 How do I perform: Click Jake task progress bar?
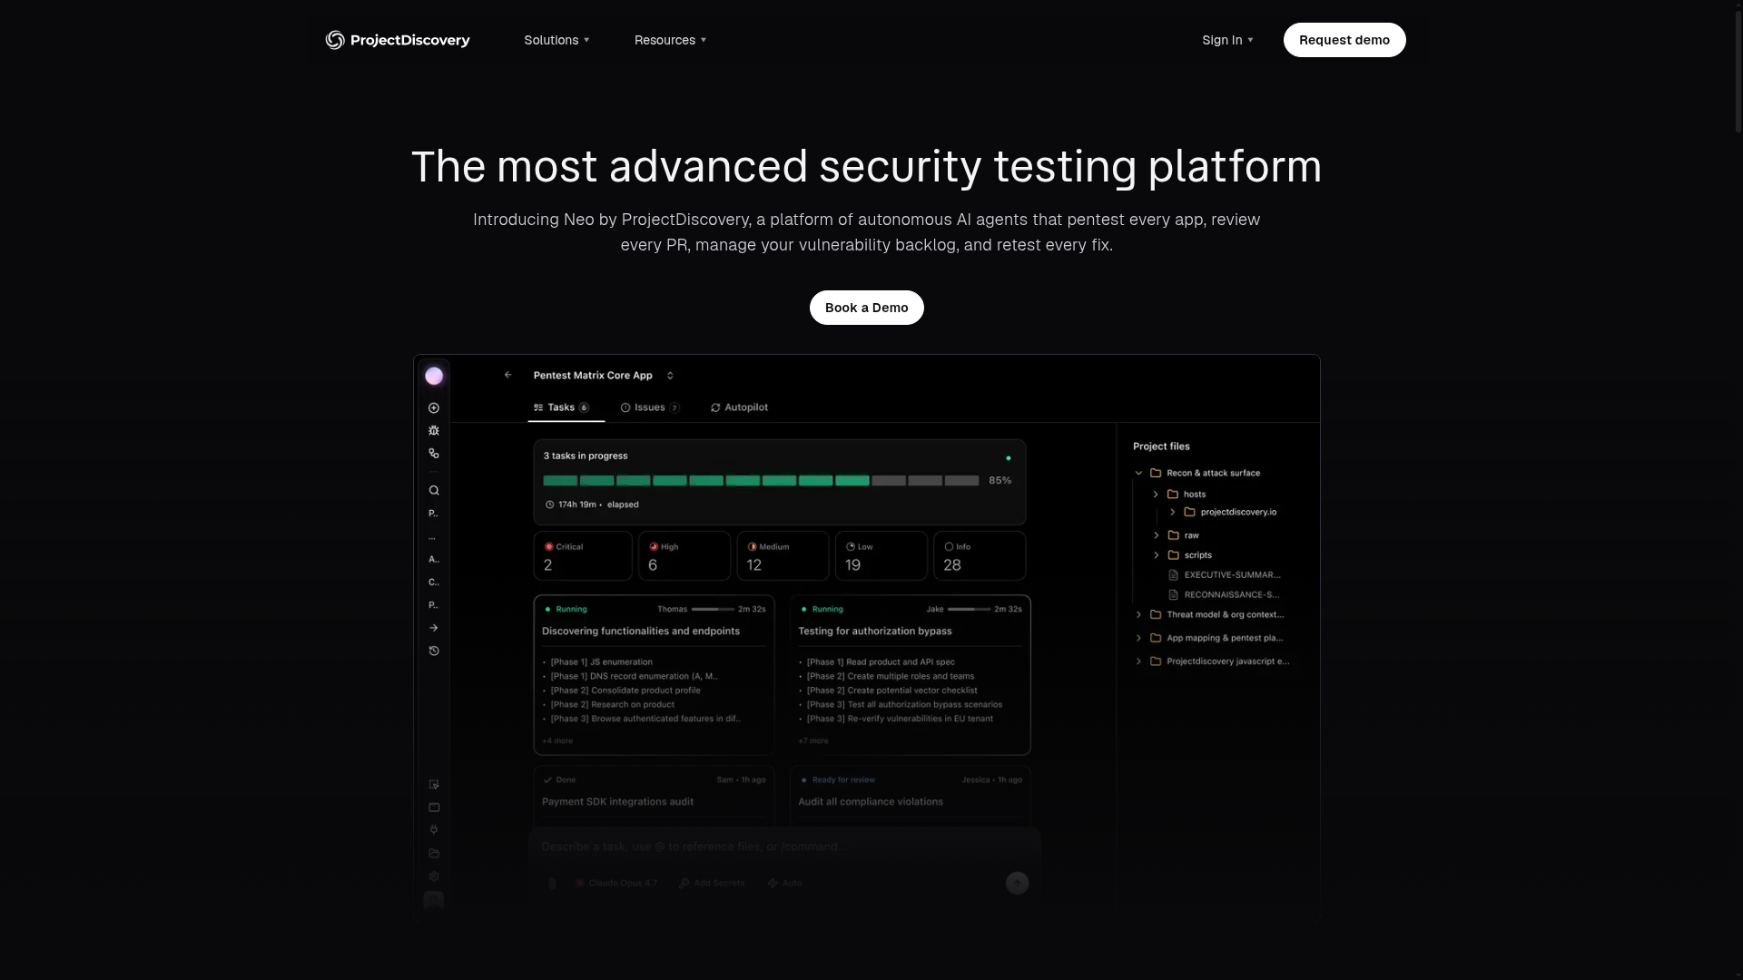969,609
